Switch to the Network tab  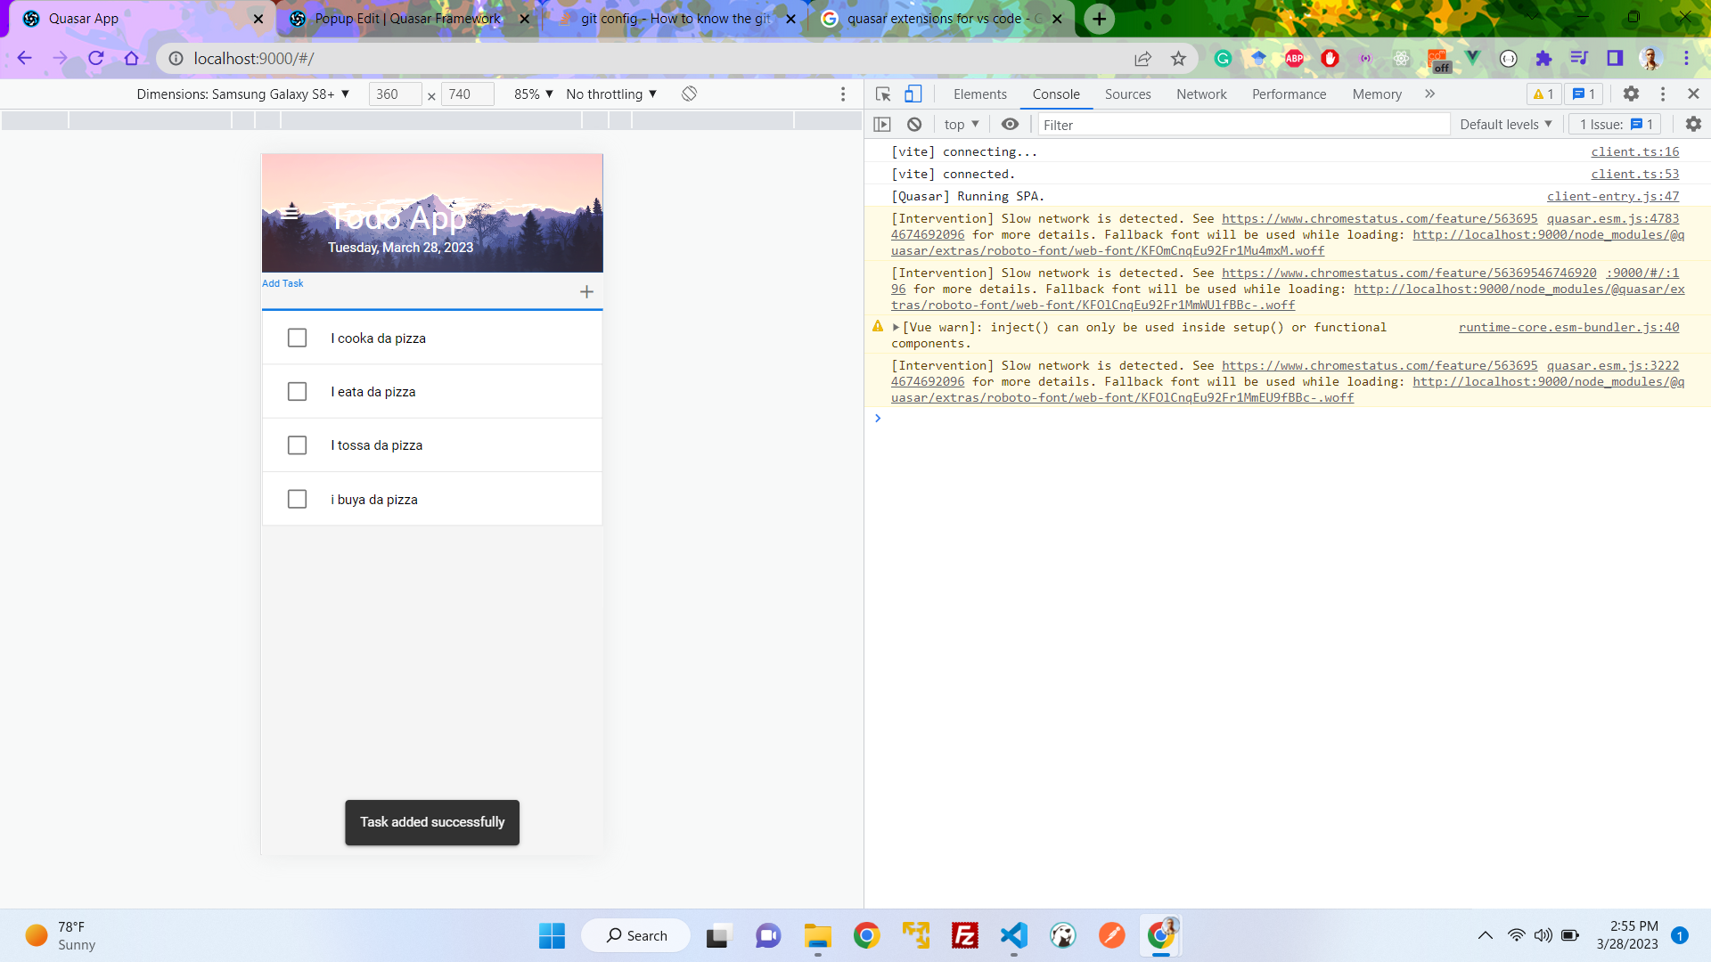(x=1201, y=94)
